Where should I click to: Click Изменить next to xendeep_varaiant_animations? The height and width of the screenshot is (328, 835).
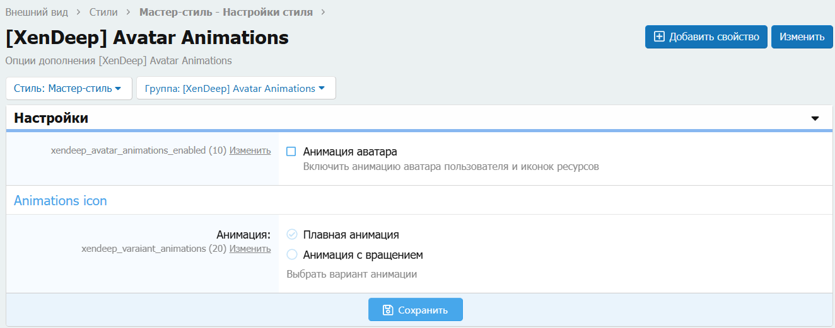tap(250, 249)
